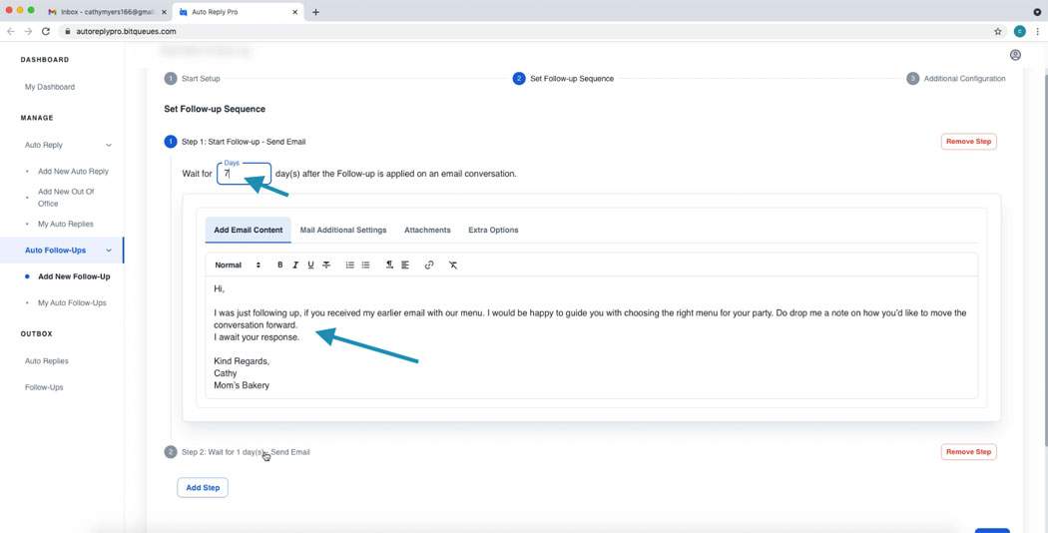Viewport: 1048px width, 533px height.
Task: Click the 'Hi,' greeting line
Action: [220, 288]
